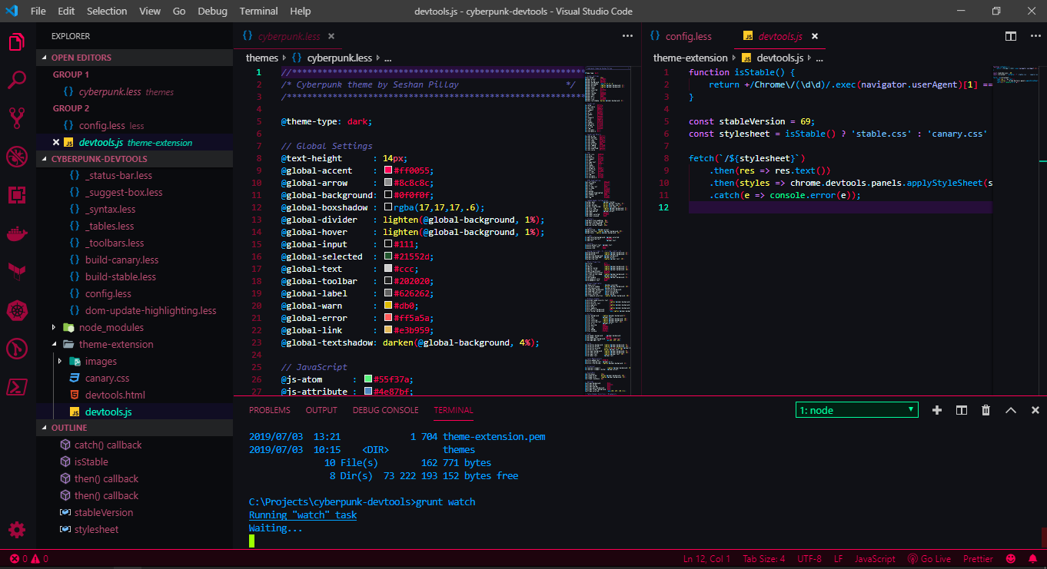Click the feedback smiley in status bar
The width and height of the screenshot is (1047, 569).
1010,559
